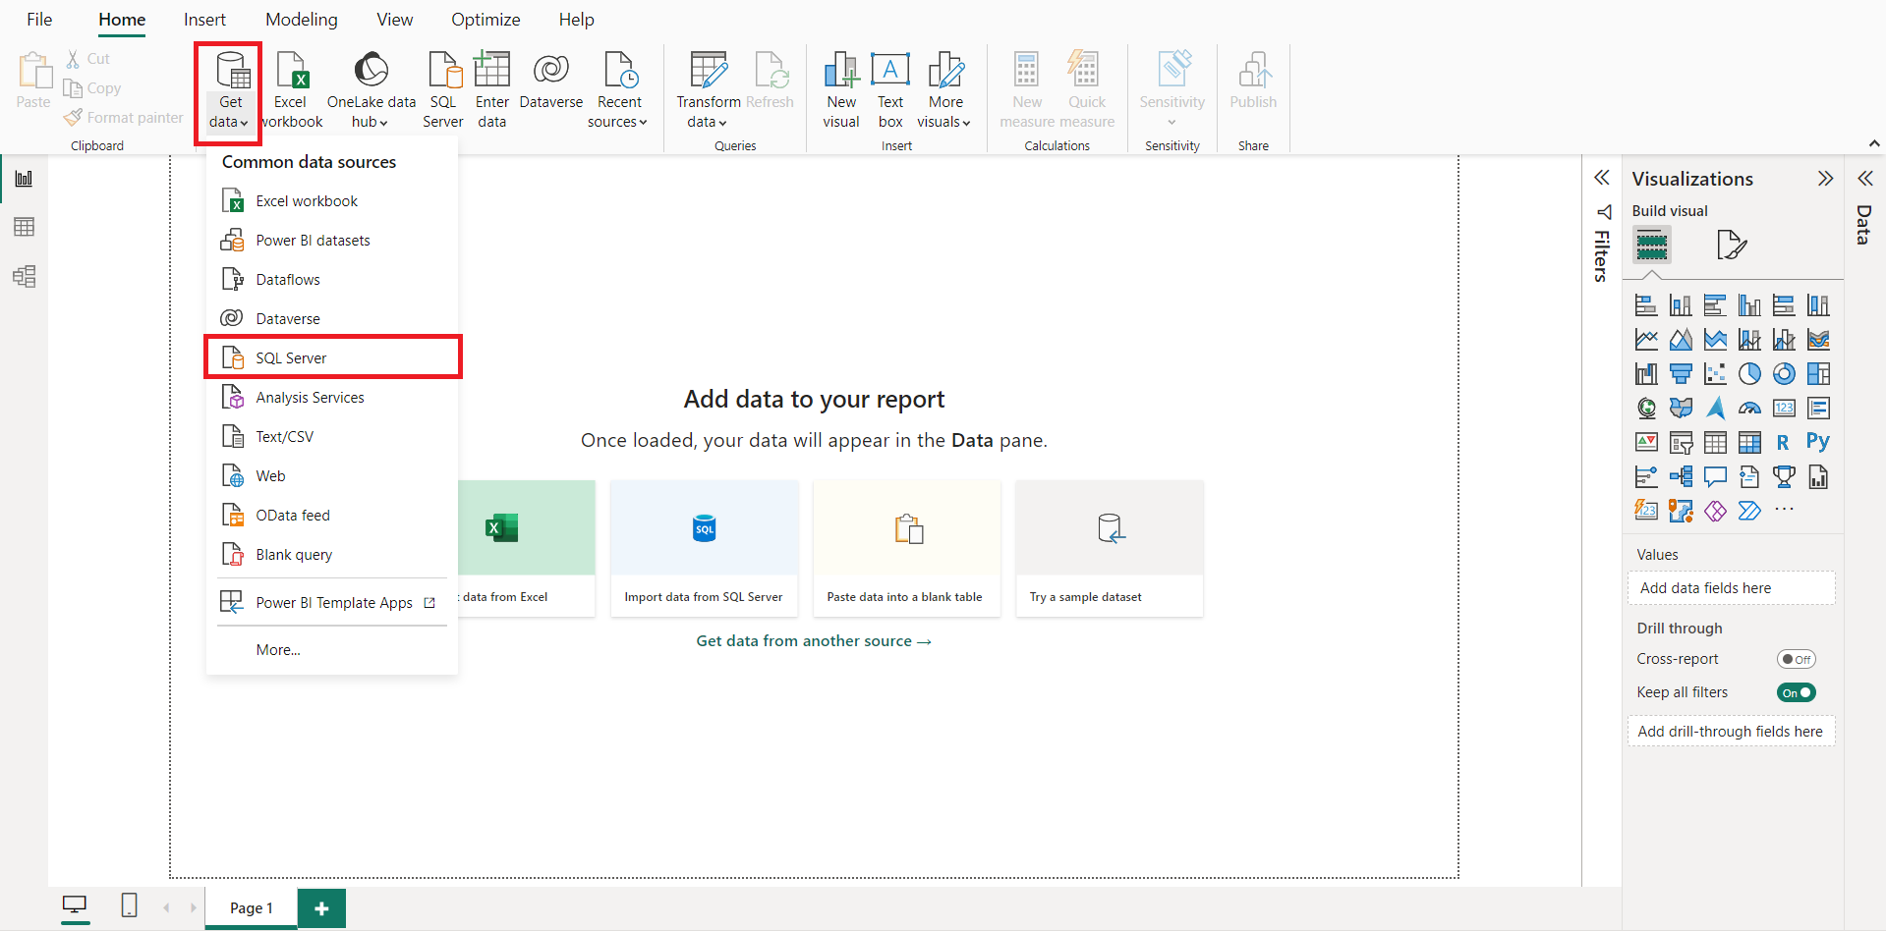Open Model view from left sidebar
The width and height of the screenshot is (1886, 931).
pos(24,276)
